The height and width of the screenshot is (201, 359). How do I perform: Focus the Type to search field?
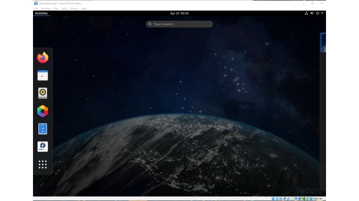pos(179,24)
